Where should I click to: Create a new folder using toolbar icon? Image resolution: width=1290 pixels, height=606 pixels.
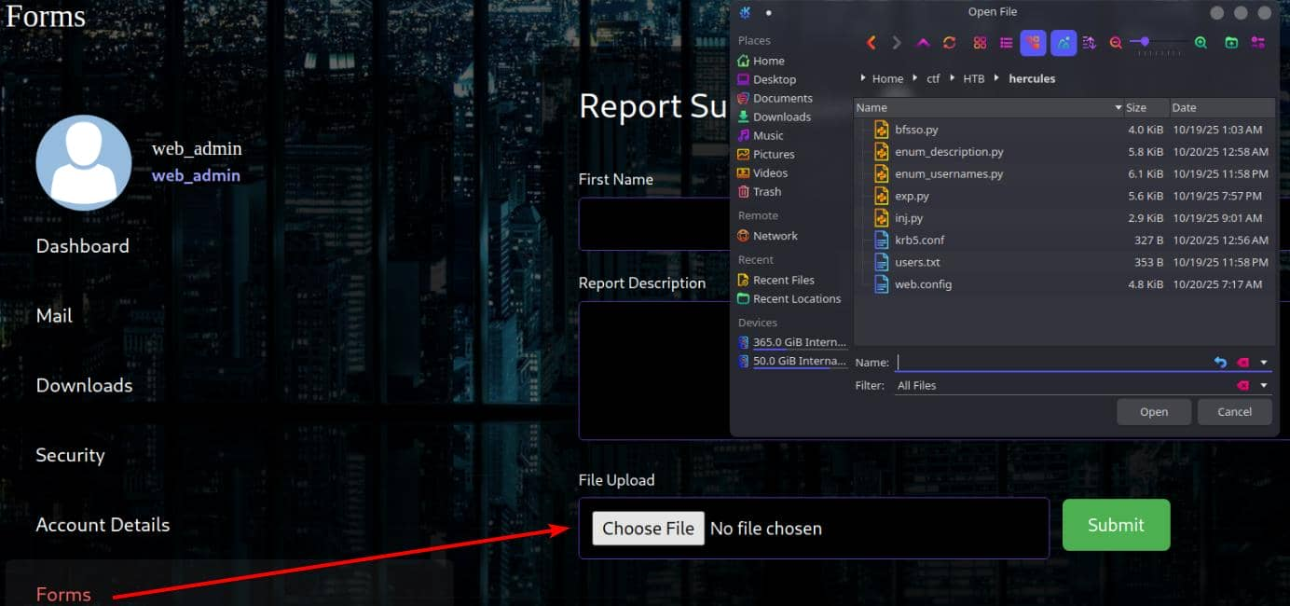pos(1231,43)
